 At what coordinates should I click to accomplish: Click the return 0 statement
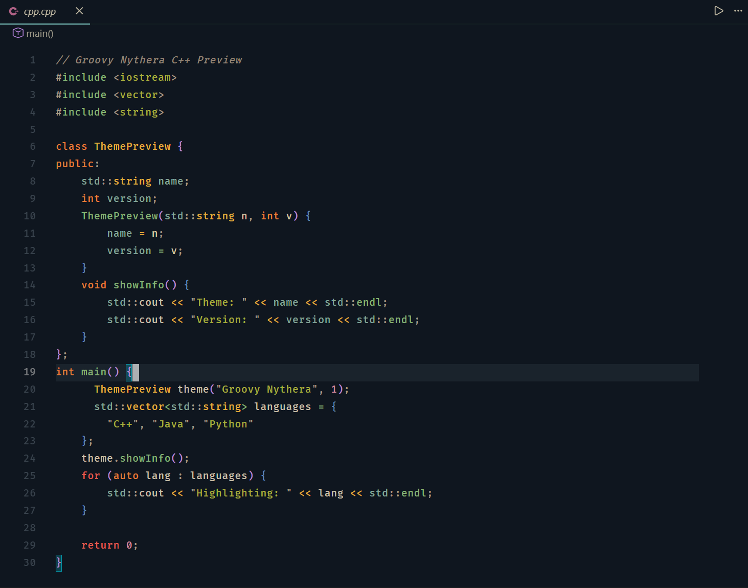(x=109, y=545)
